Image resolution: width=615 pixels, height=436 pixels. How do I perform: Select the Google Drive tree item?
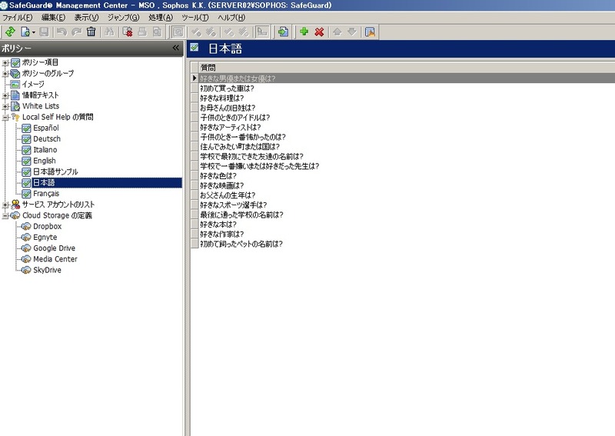coord(54,248)
